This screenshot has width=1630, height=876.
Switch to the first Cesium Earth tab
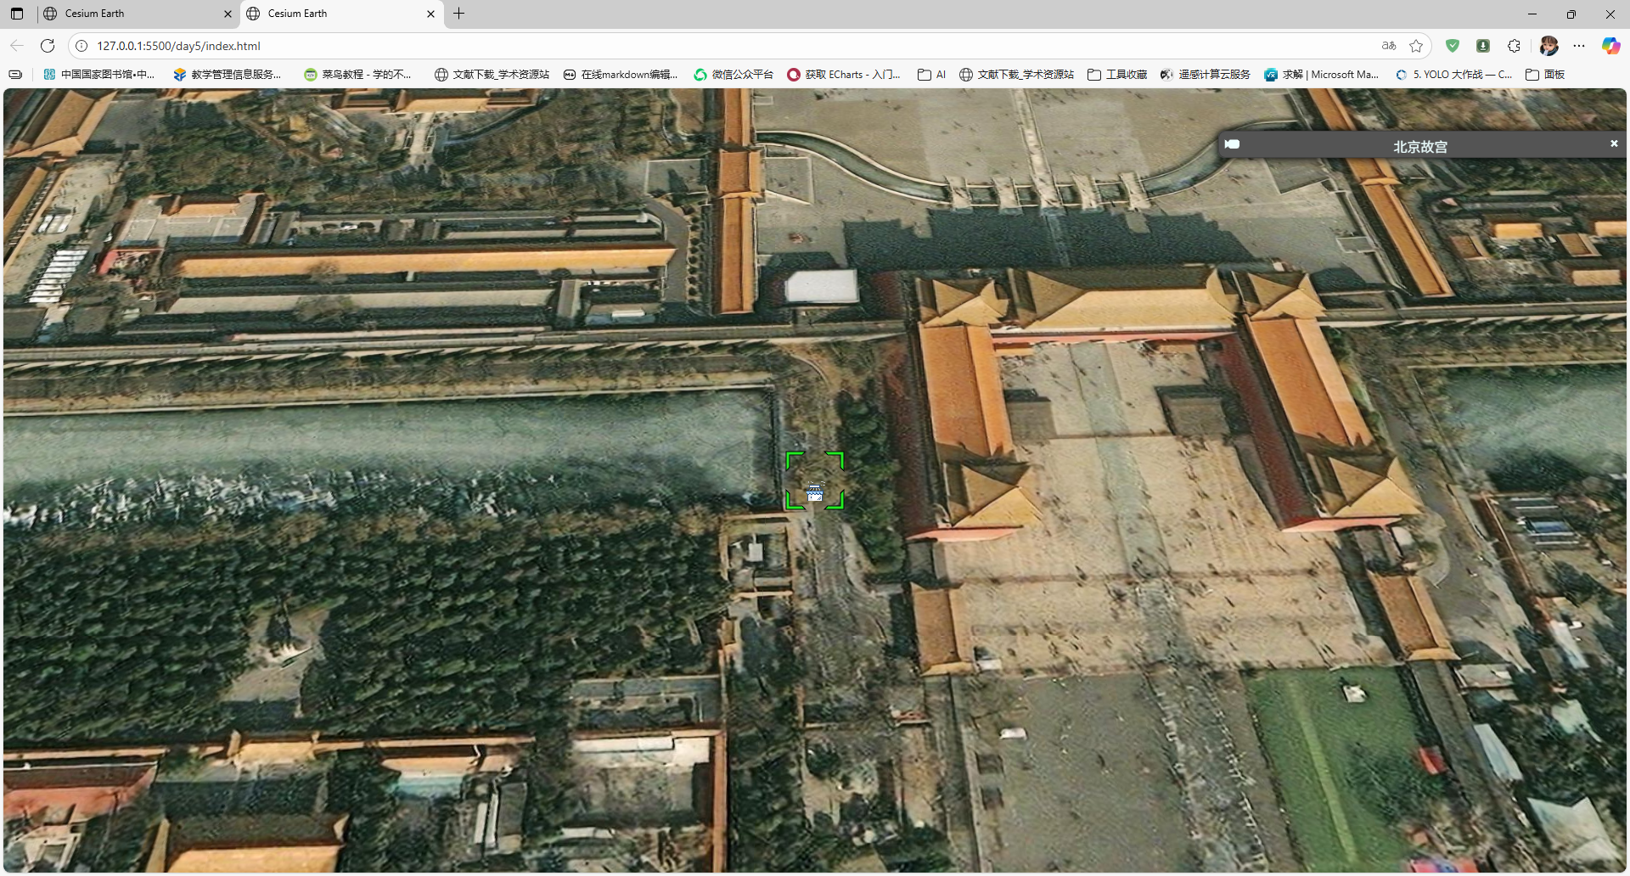coord(127,14)
